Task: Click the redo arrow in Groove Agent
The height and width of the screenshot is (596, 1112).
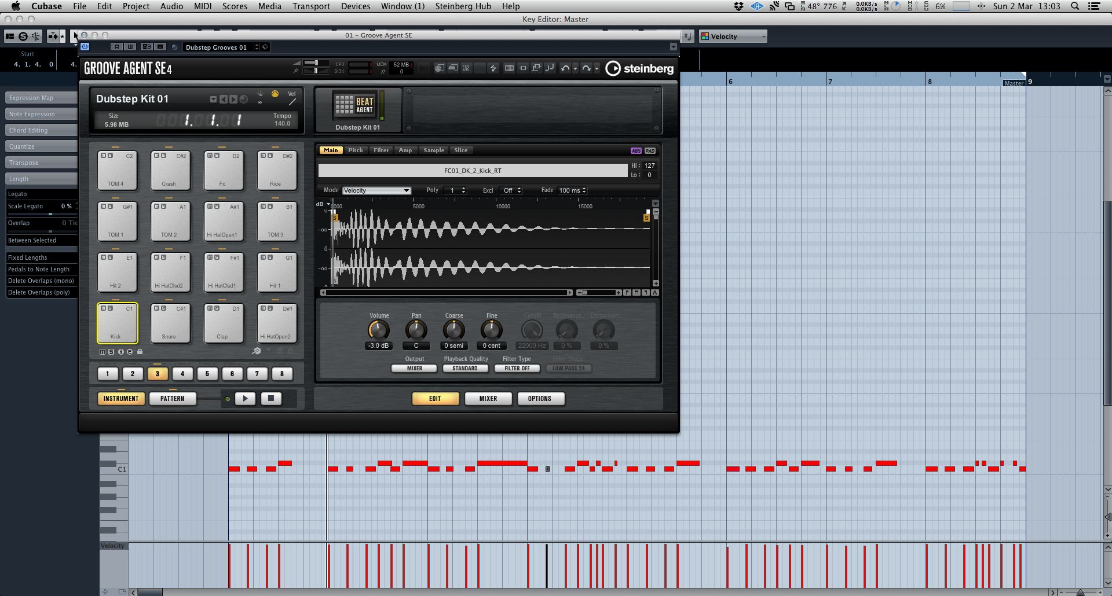Action: (x=586, y=68)
